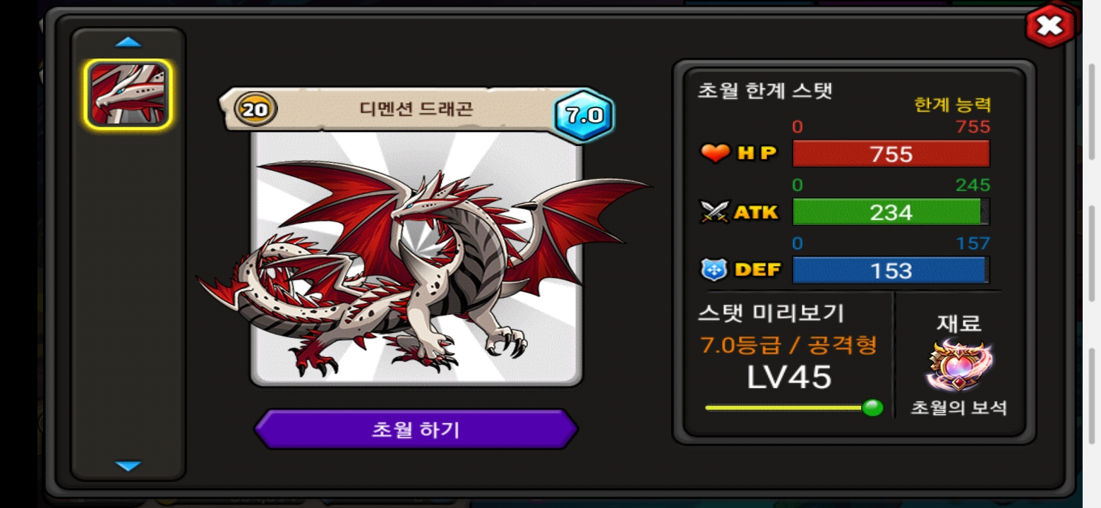Click the red HP bar showing 755
This screenshot has width=1101, height=508.
tap(891, 154)
